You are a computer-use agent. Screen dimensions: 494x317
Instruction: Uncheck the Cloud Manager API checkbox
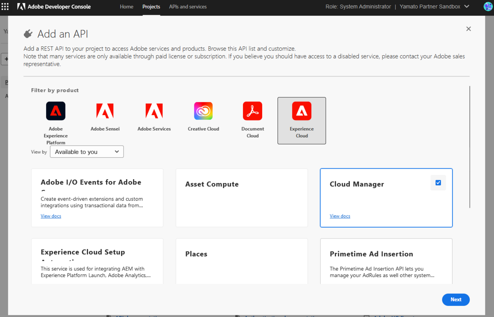[438, 182]
